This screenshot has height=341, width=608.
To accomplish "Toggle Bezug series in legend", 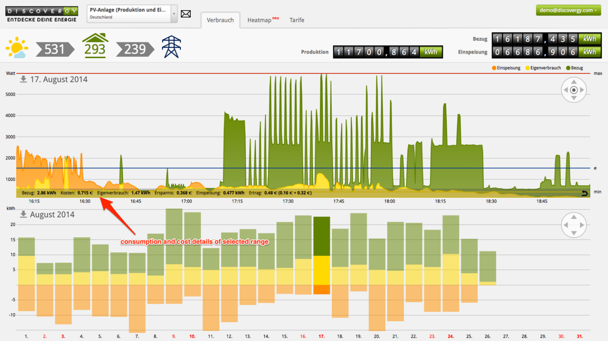I will pyautogui.click(x=574, y=68).
